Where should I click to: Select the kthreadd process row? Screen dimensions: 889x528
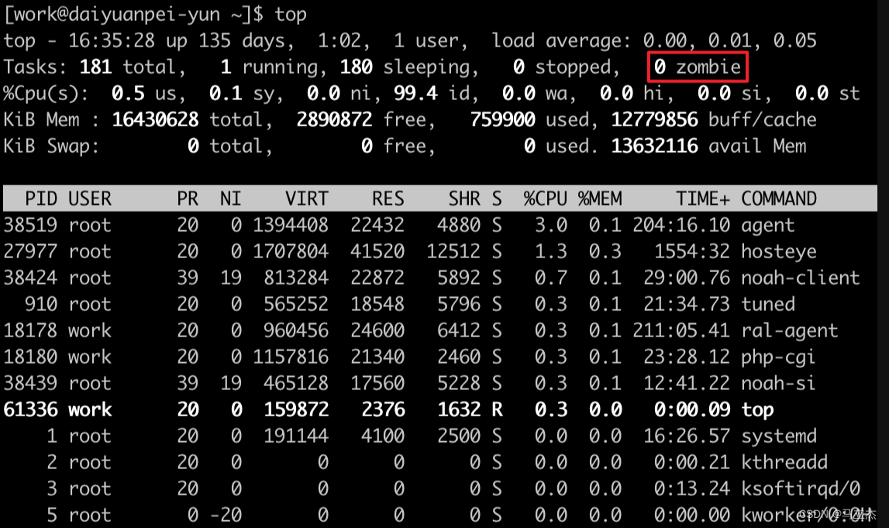coord(440,462)
